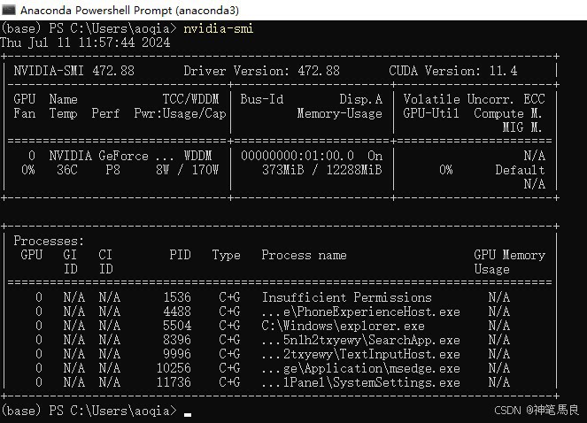This screenshot has height=423, width=587.
Task: Click the timestamp Thu Jul 11 11:57:44 2024
Action: (x=85, y=42)
